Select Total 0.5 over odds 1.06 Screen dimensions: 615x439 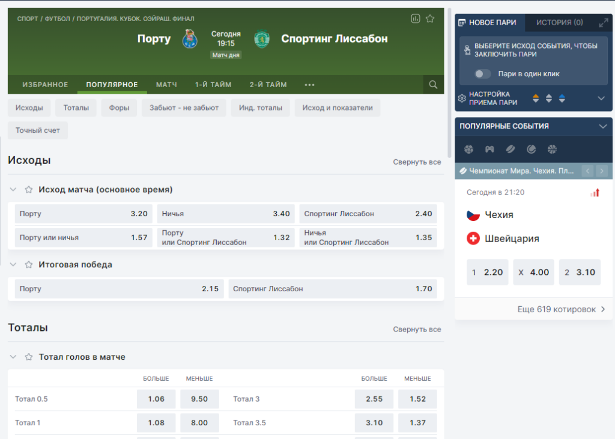coord(156,399)
